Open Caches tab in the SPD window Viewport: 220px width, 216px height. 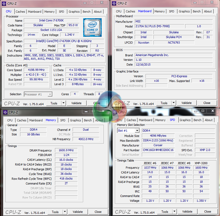(x=131, y=120)
